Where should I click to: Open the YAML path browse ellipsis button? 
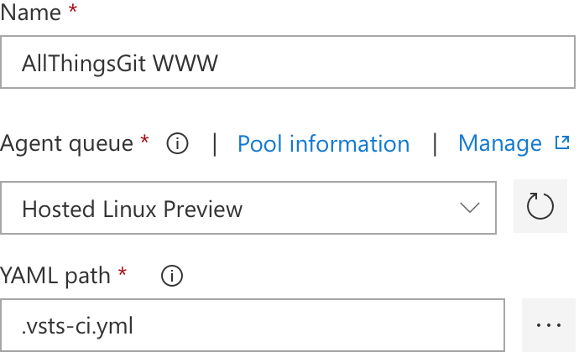point(549,325)
